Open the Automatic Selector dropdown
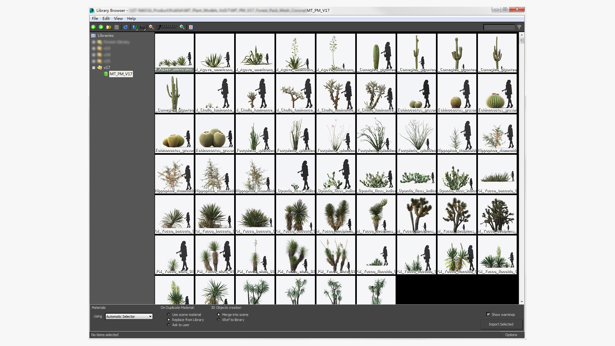615x346 pixels. point(129,317)
